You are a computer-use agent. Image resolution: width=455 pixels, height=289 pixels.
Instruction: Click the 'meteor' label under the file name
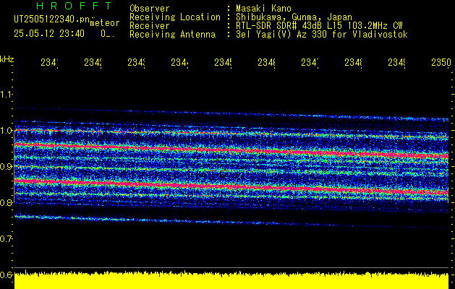click(x=105, y=23)
